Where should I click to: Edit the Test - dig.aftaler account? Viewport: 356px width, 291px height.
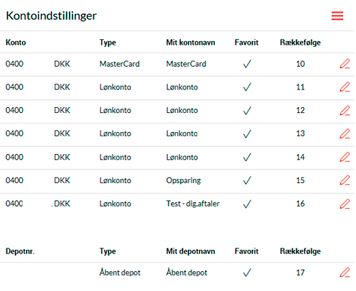click(345, 204)
